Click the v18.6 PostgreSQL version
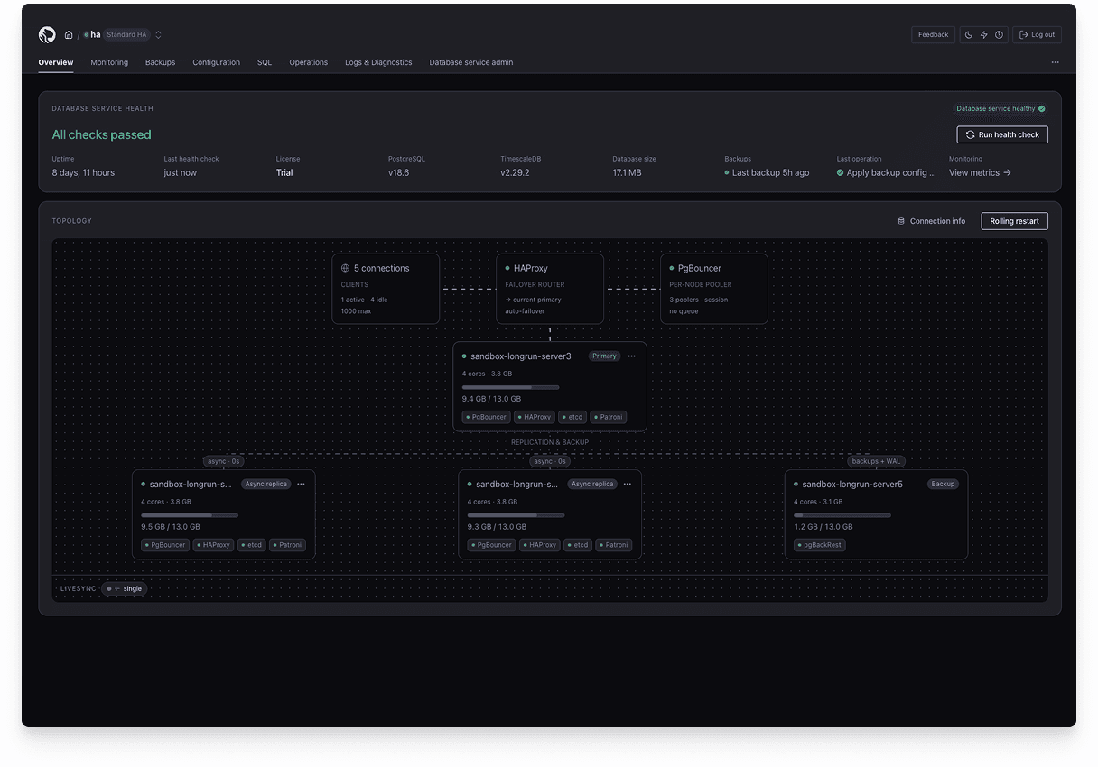The height and width of the screenshot is (767, 1098). (398, 172)
